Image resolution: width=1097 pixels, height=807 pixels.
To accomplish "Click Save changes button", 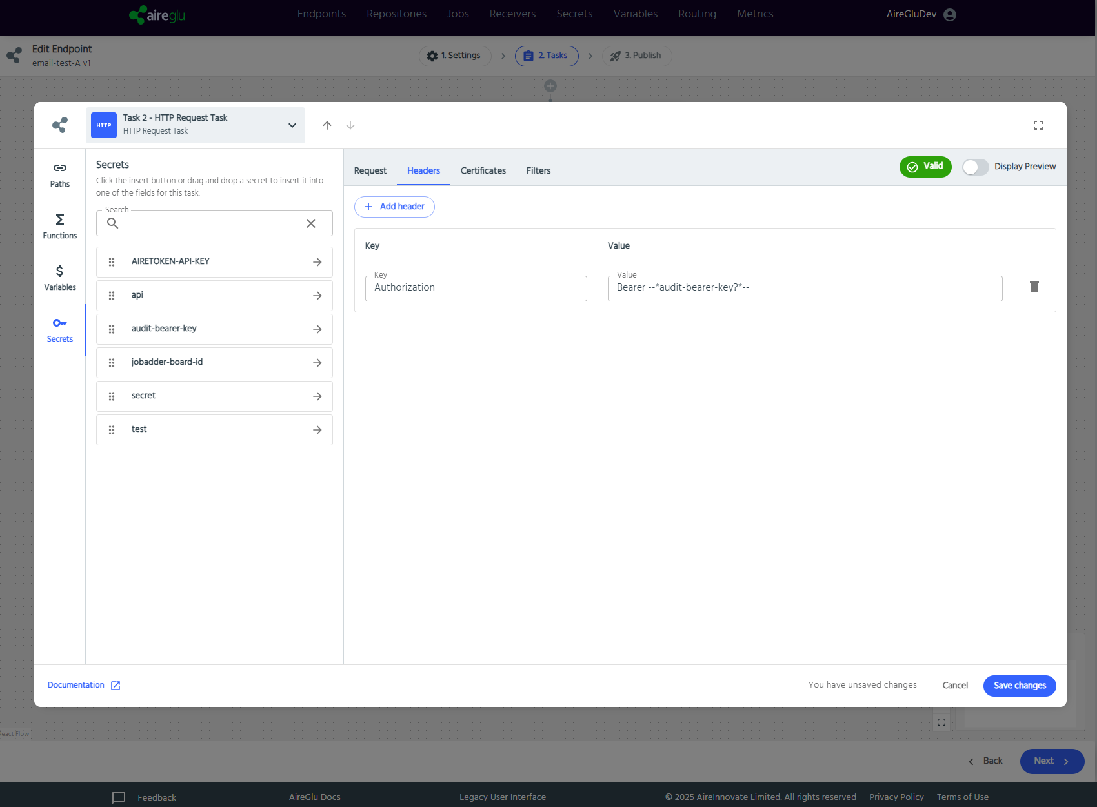I will point(1020,686).
